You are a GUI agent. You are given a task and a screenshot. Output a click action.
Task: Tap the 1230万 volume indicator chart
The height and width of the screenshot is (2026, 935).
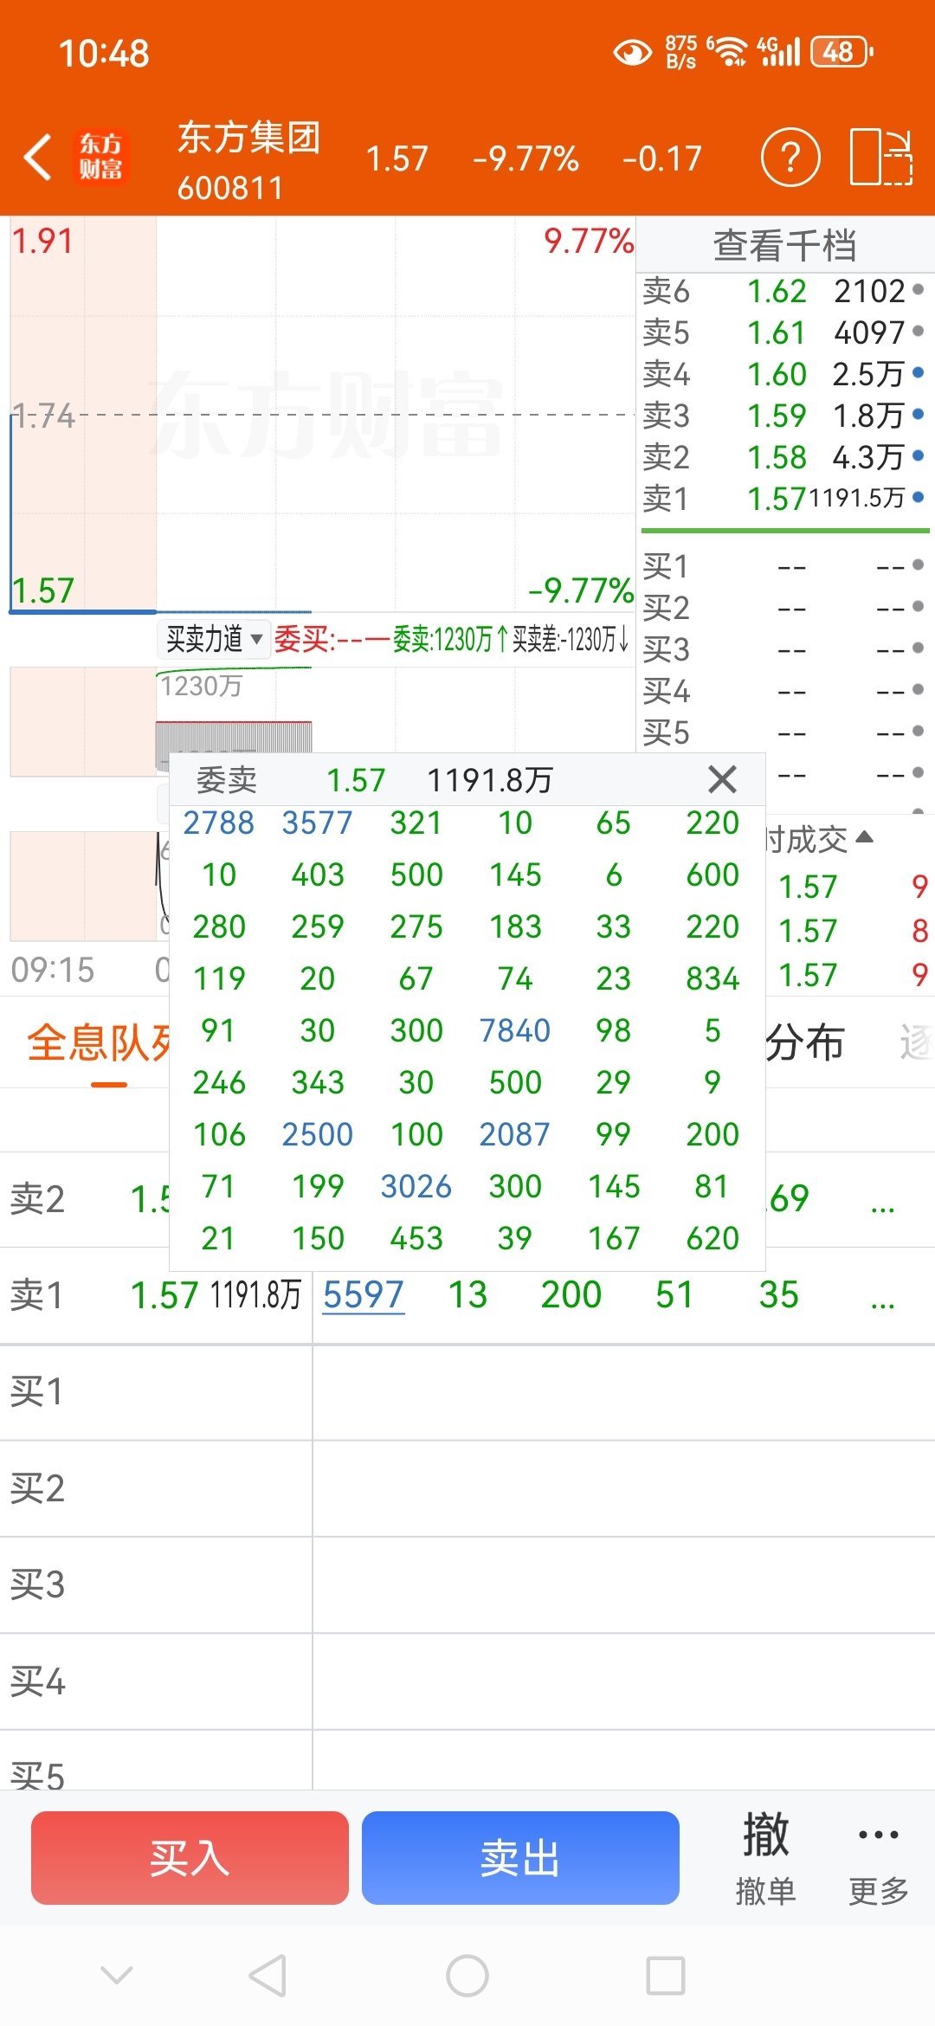tap(322, 720)
